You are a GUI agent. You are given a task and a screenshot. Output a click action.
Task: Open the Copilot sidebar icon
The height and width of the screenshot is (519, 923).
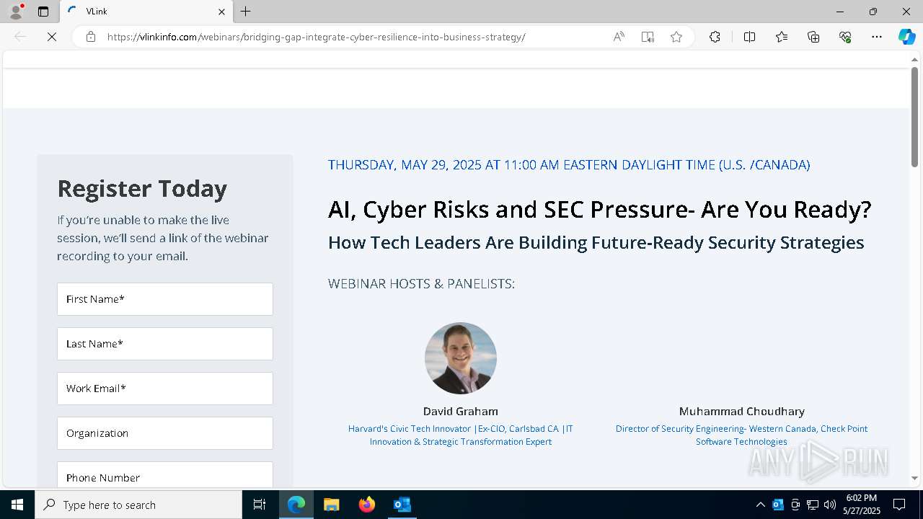click(x=906, y=37)
